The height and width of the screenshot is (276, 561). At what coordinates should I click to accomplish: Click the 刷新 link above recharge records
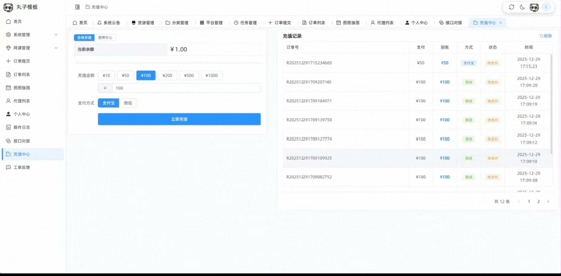pyautogui.click(x=545, y=36)
